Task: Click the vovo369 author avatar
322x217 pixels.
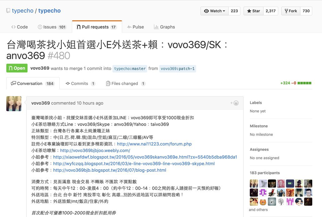Action: pos(14,104)
